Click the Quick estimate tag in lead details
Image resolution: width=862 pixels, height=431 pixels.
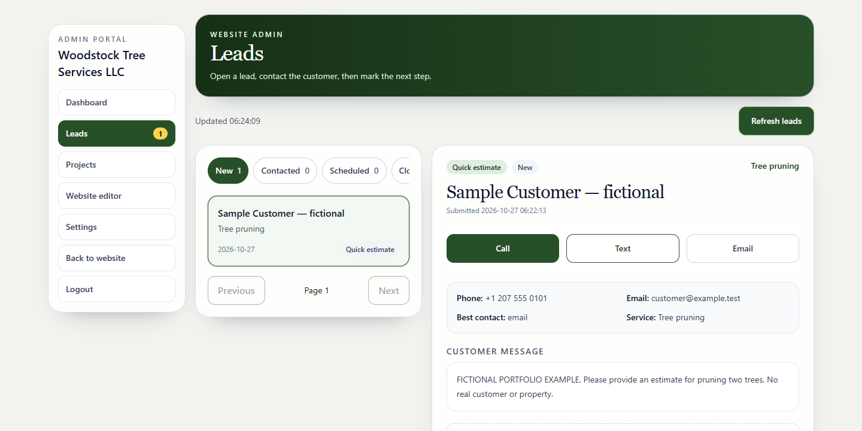[476, 168]
